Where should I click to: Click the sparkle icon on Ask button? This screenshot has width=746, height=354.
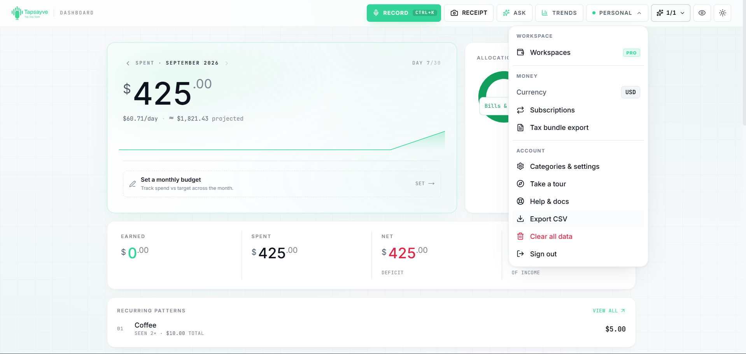(x=506, y=13)
